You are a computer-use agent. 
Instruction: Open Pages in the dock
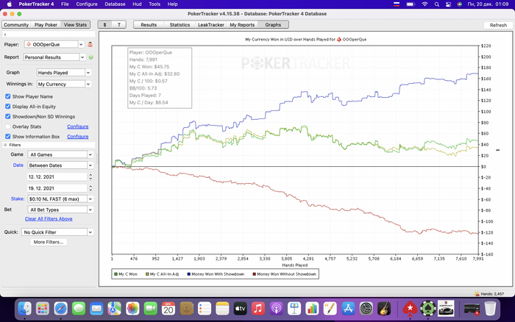point(330,309)
